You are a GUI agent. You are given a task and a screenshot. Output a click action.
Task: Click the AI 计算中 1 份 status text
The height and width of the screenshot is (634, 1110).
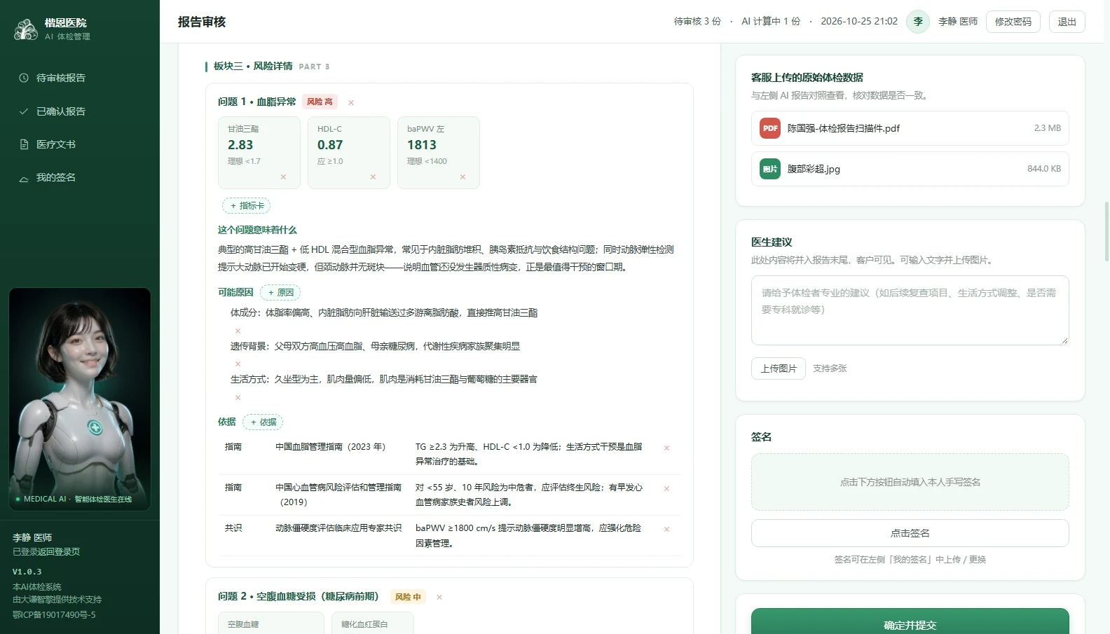(x=771, y=22)
